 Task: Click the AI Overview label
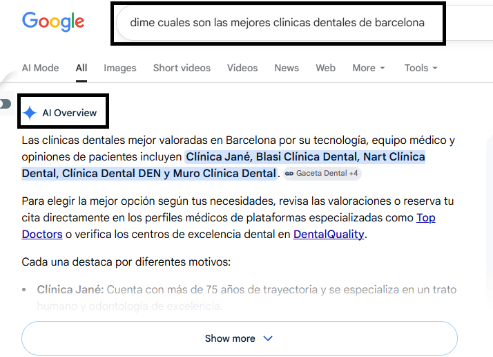70,113
